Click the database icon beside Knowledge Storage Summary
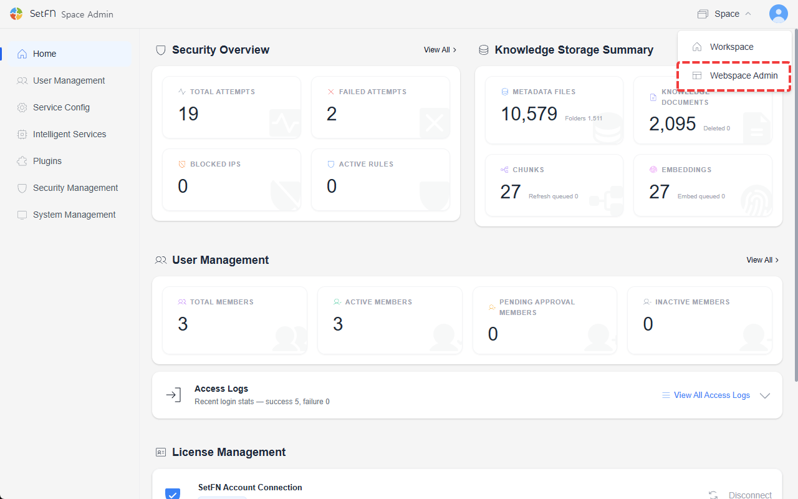 coord(483,50)
